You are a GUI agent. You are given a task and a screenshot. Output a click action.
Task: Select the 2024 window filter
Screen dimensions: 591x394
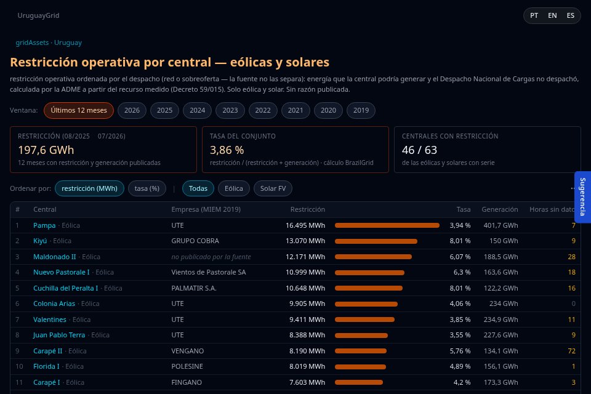[197, 110]
